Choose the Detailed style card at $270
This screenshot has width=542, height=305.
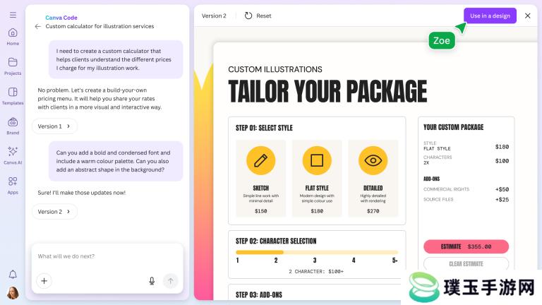[373, 179]
